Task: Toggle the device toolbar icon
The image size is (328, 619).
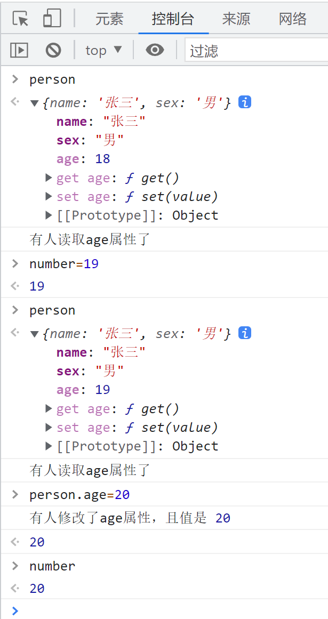Action: pos(52,19)
